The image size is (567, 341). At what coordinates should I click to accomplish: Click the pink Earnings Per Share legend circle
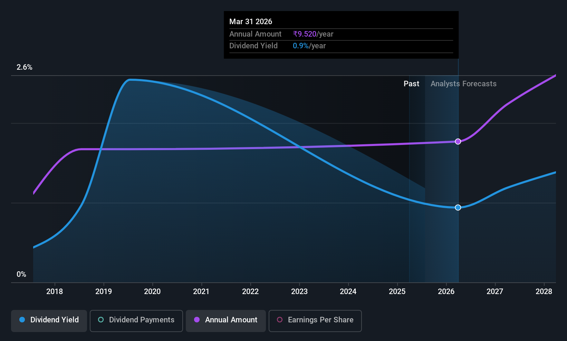pos(280,320)
